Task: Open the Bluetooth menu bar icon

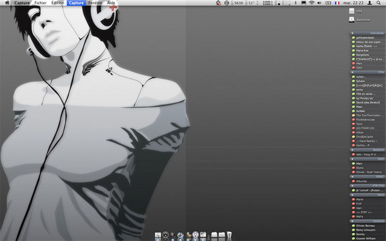Action: click(296, 3)
